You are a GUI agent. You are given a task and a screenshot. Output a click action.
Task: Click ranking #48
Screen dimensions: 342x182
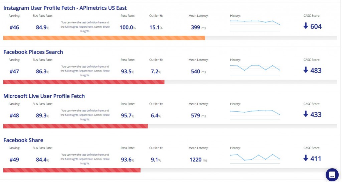pyautogui.click(x=14, y=115)
